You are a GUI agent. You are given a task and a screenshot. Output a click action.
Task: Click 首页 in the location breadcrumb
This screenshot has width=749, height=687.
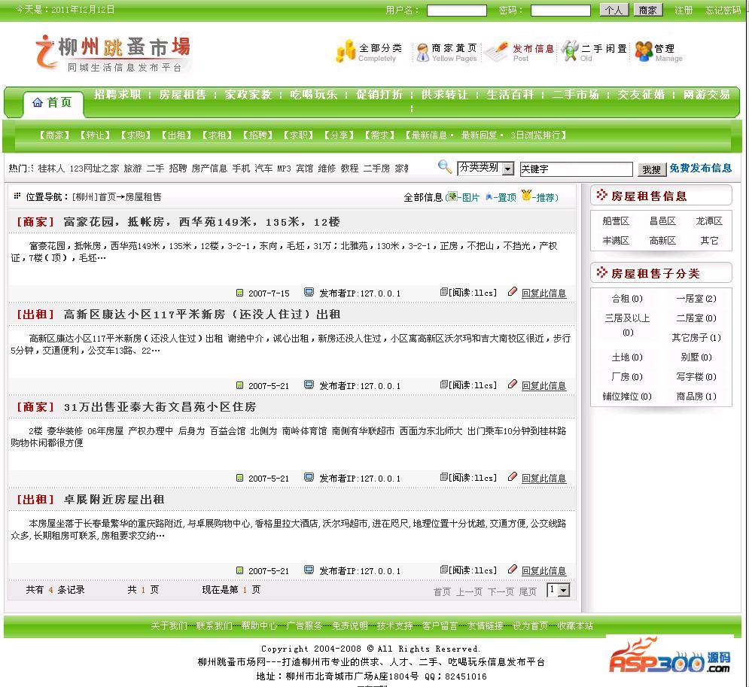(x=108, y=196)
